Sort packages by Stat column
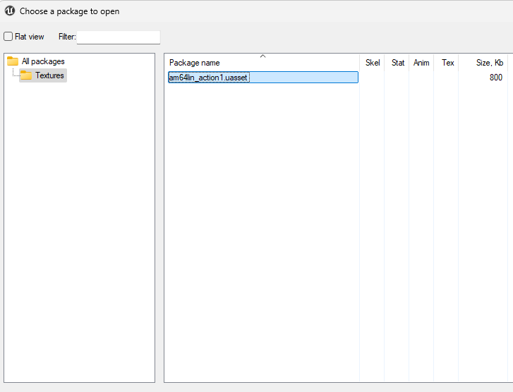 click(398, 63)
